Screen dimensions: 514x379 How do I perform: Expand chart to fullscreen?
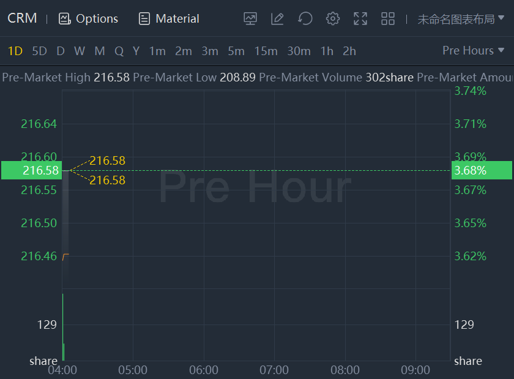tap(360, 18)
